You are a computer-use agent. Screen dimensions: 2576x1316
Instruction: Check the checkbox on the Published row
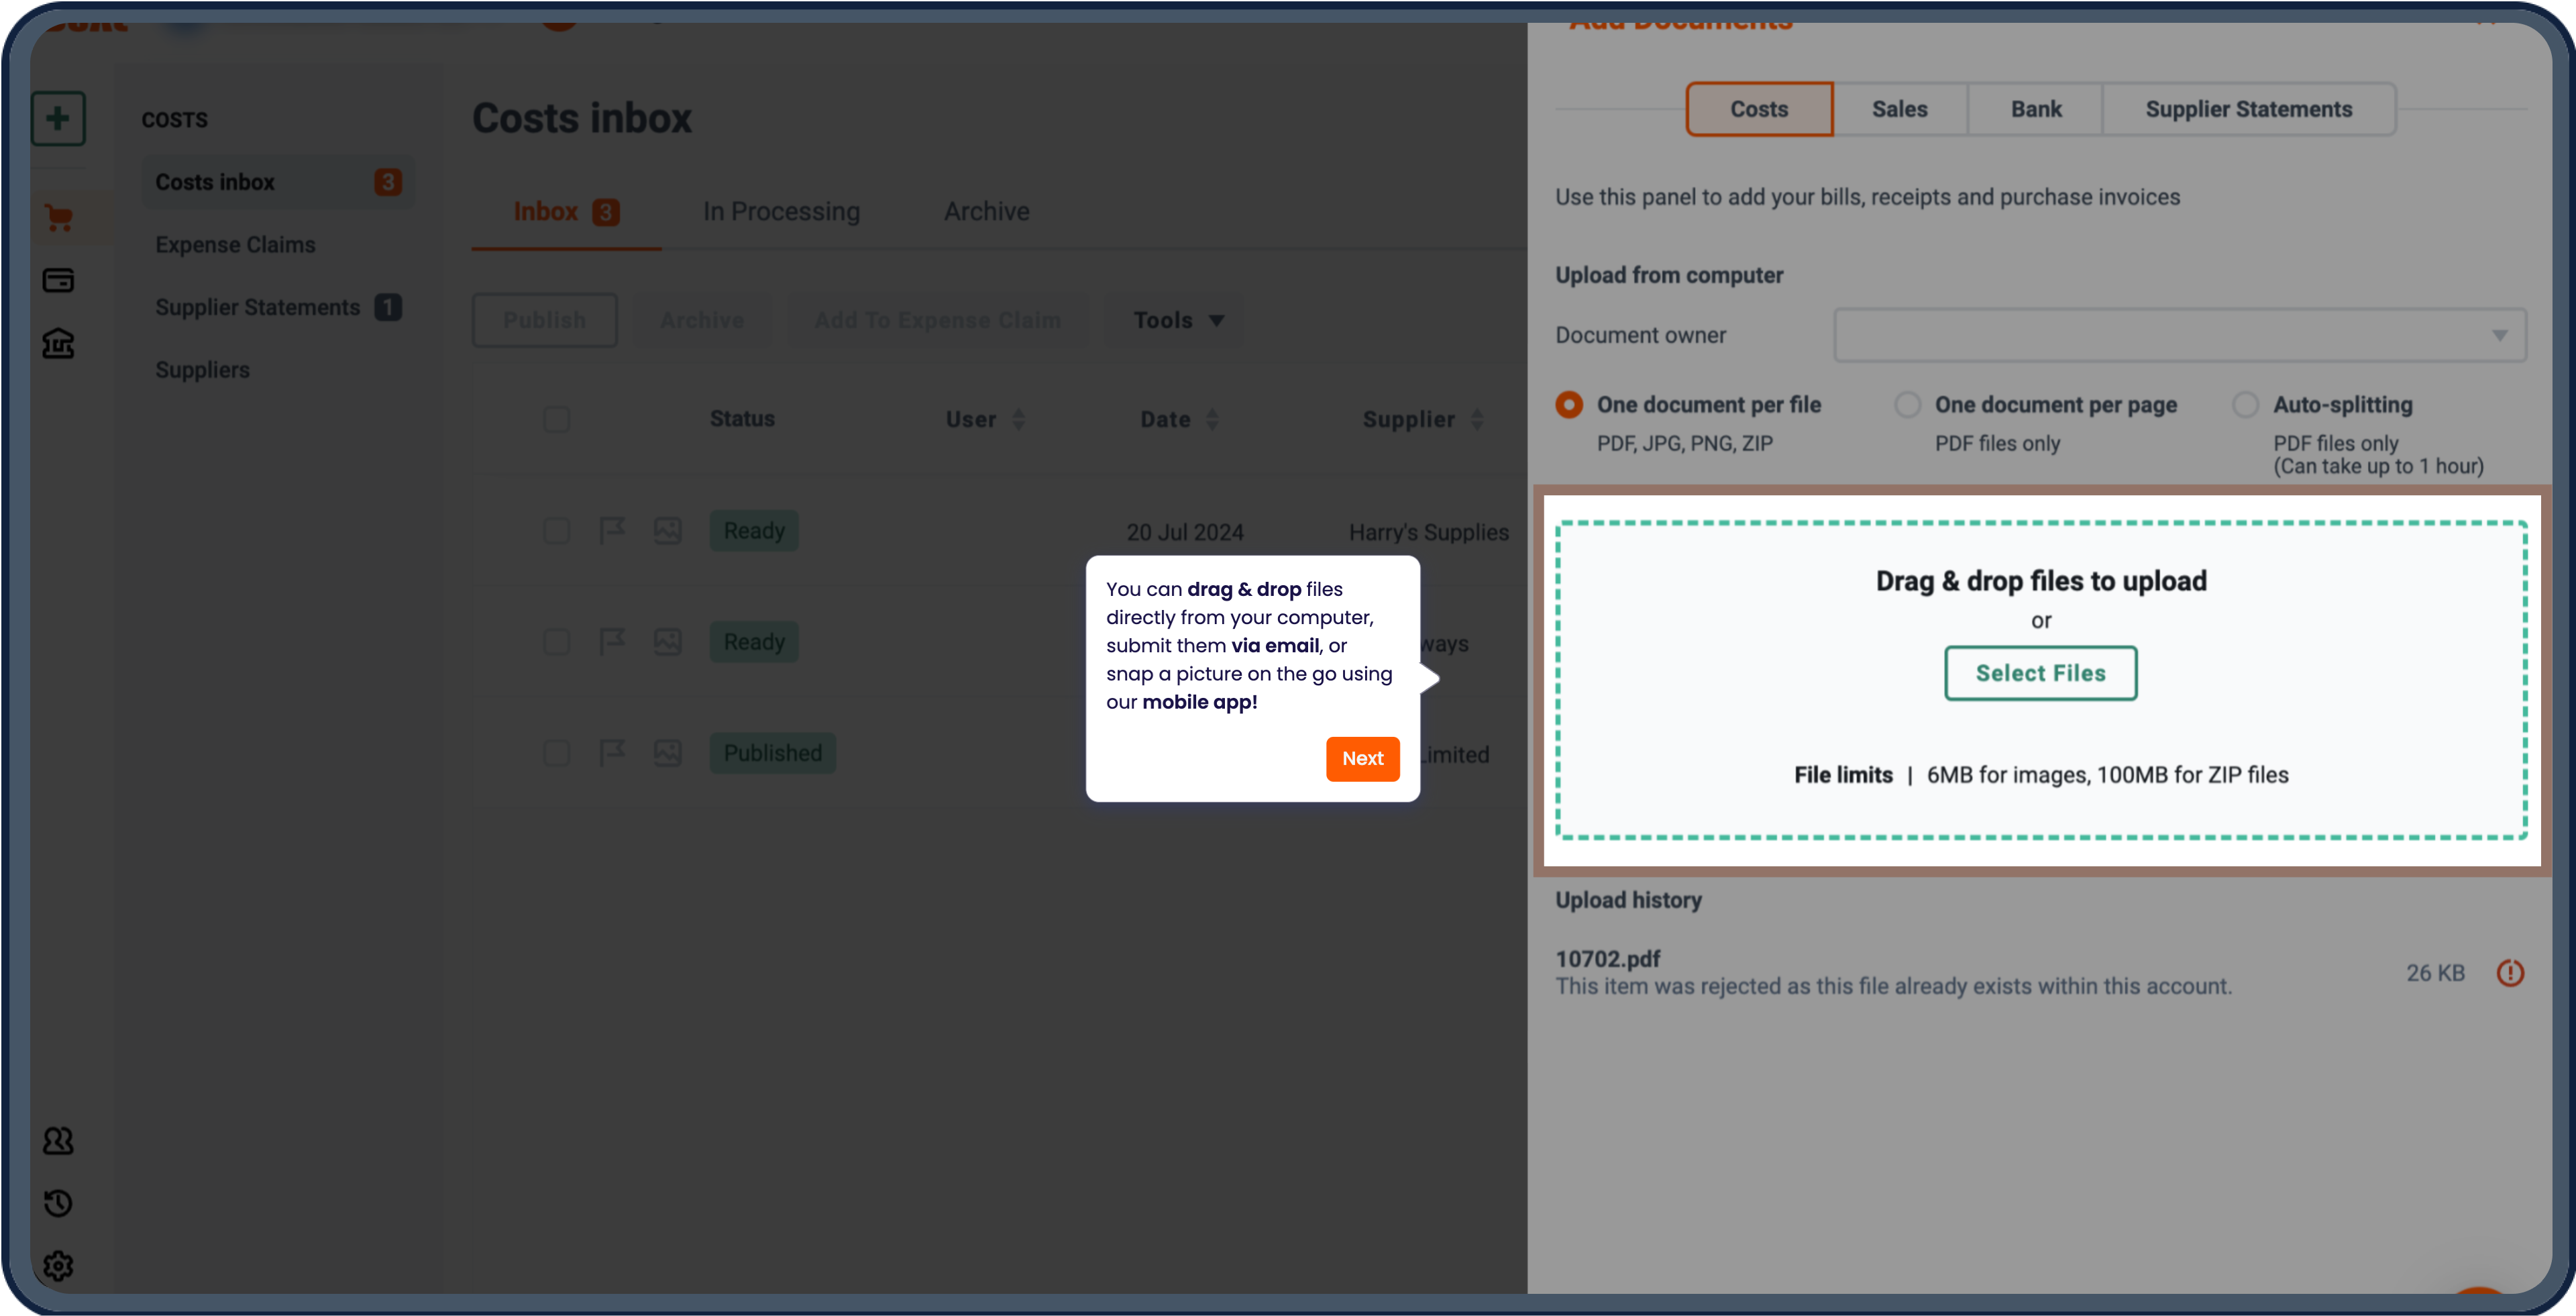[x=556, y=753]
